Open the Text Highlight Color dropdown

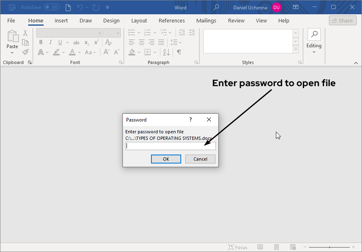point(63,52)
